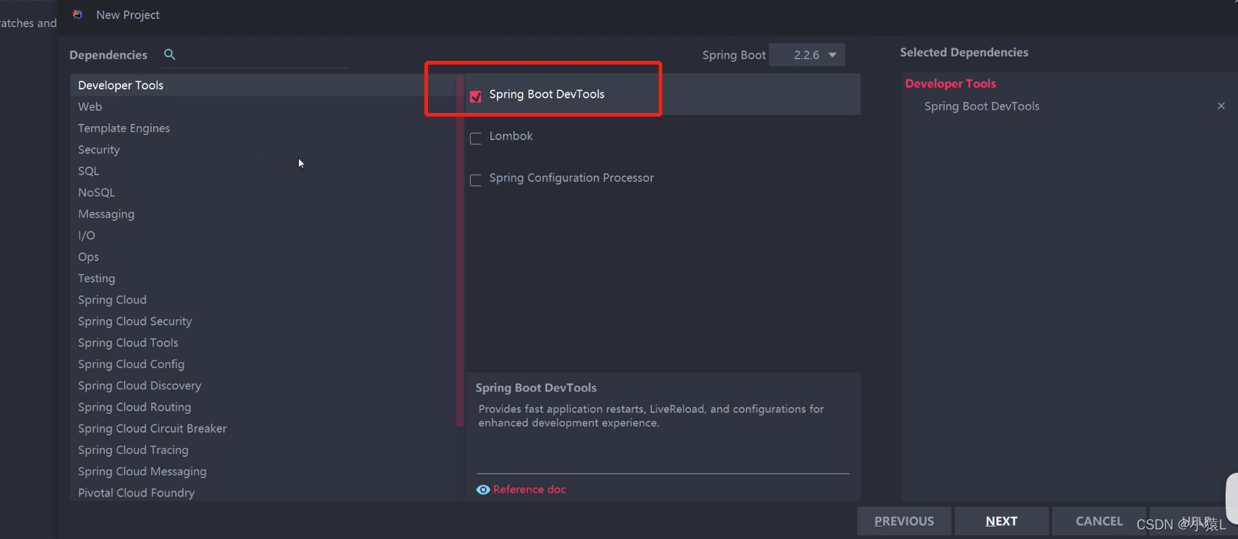The width and height of the screenshot is (1238, 539).
Task: Click the New Project window icon
Action: pos(77,15)
